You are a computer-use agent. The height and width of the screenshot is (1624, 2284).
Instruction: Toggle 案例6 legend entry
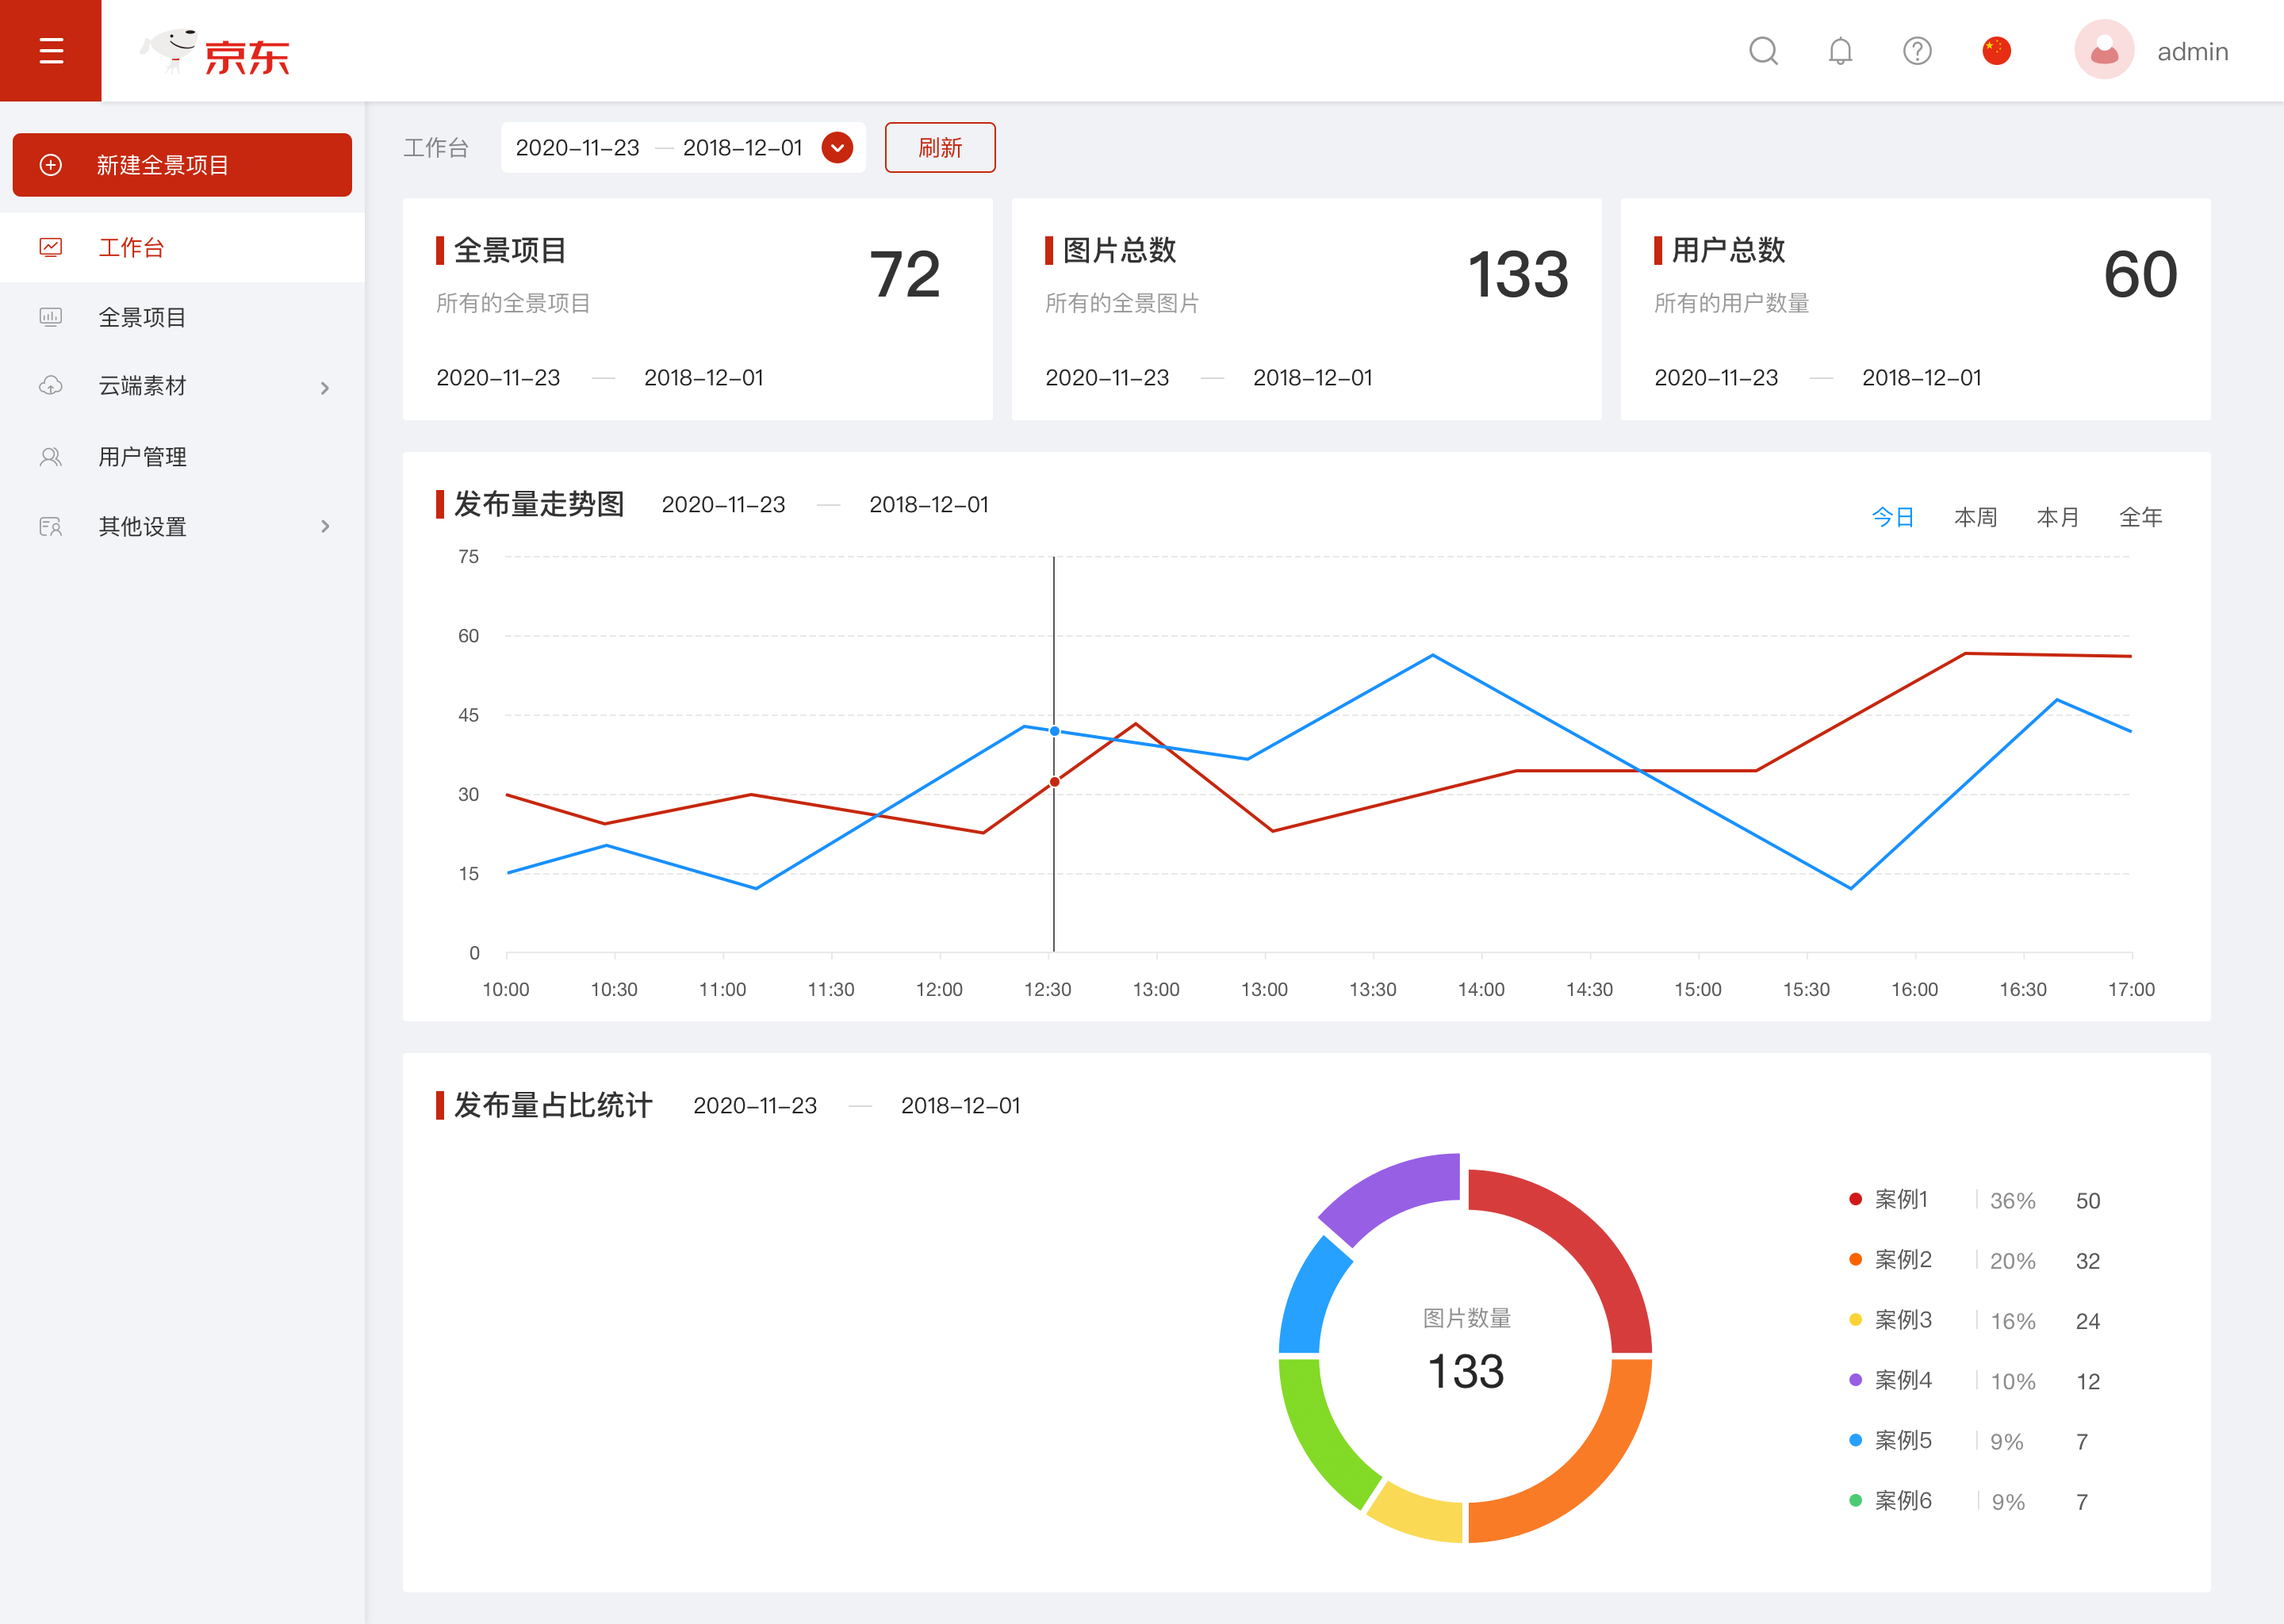click(1890, 1500)
